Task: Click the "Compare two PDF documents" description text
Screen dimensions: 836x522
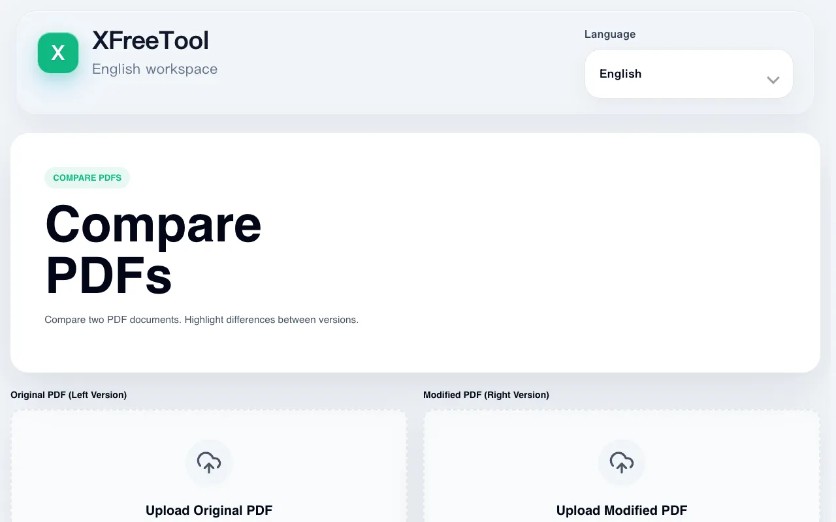Action: 201,320
